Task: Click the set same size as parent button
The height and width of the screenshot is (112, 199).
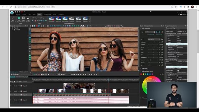Action: tap(177, 44)
